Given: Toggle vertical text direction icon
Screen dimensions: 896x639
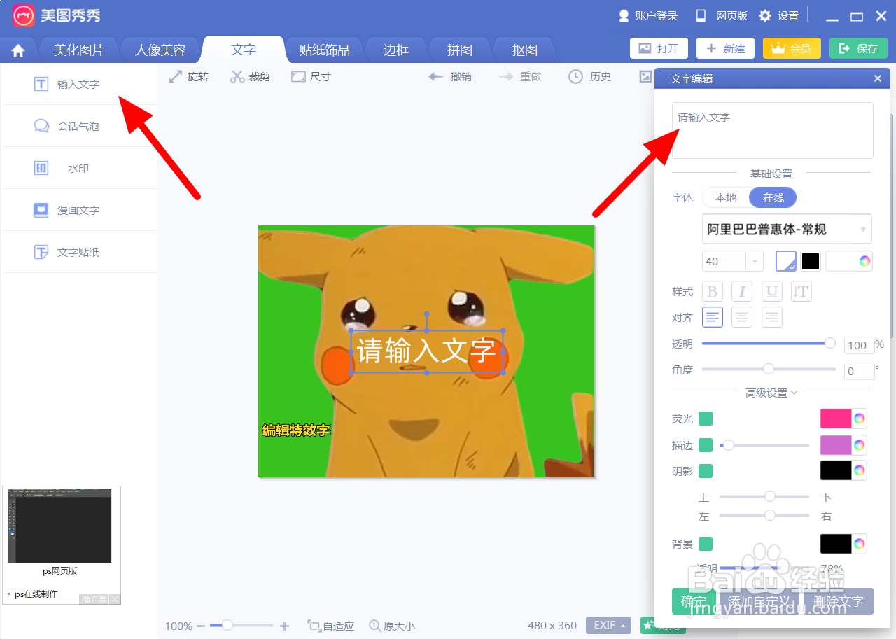Looking at the screenshot, I should coord(801,291).
